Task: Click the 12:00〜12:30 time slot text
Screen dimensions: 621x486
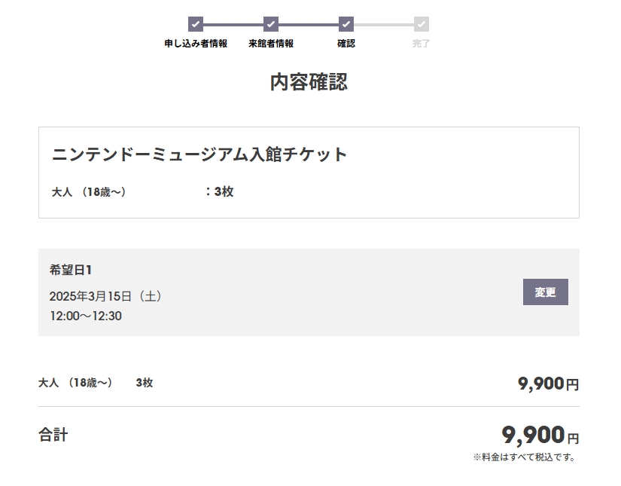Action: [86, 316]
